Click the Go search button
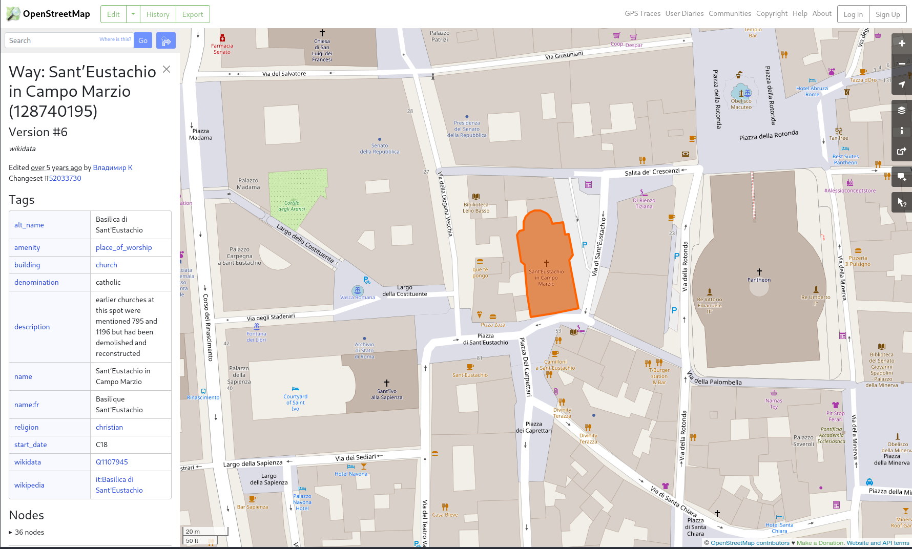The image size is (912, 549). (143, 40)
